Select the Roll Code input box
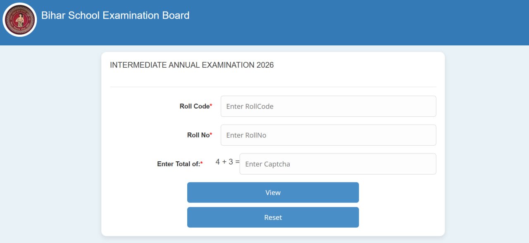Image resolution: width=529 pixels, height=243 pixels. [329, 106]
